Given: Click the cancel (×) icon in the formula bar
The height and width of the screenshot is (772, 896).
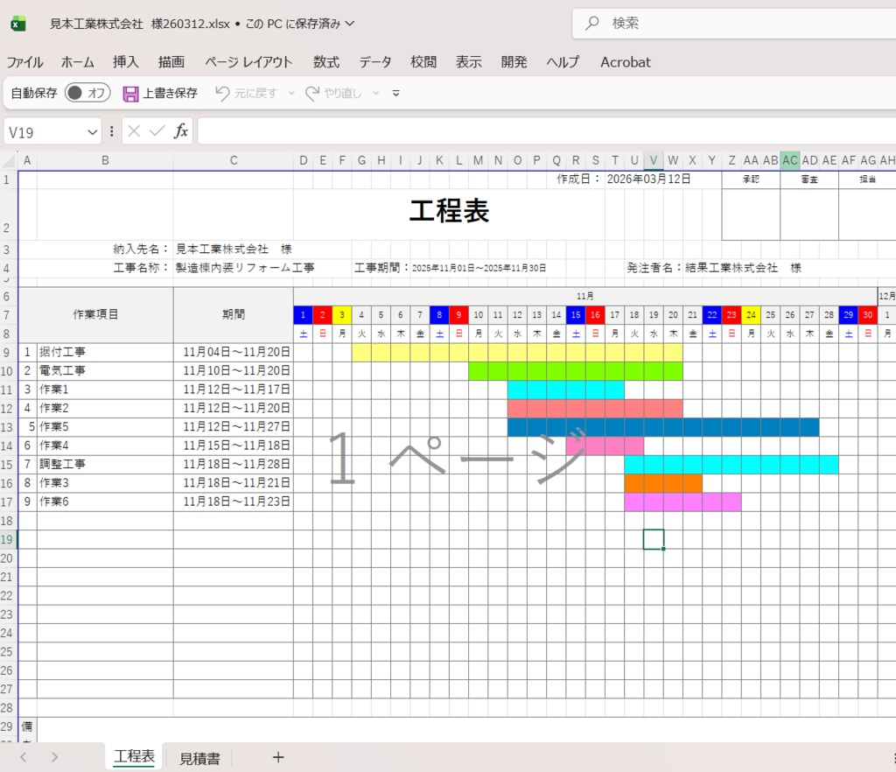Looking at the screenshot, I should tap(133, 130).
